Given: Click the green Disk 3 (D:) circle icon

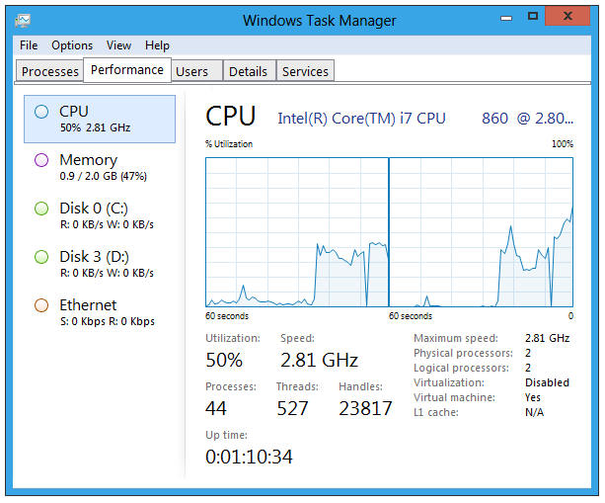Looking at the screenshot, I should coord(41,257).
